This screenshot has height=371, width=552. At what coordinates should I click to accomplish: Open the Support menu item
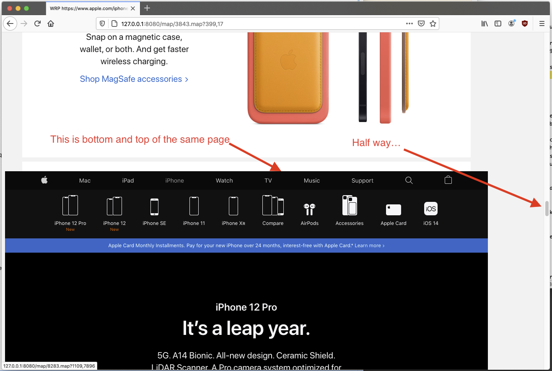coord(363,180)
